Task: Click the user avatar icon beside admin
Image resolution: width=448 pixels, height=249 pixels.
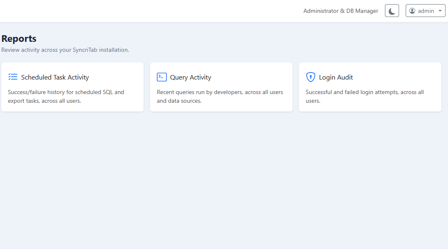Action: (x=412, y=11)
